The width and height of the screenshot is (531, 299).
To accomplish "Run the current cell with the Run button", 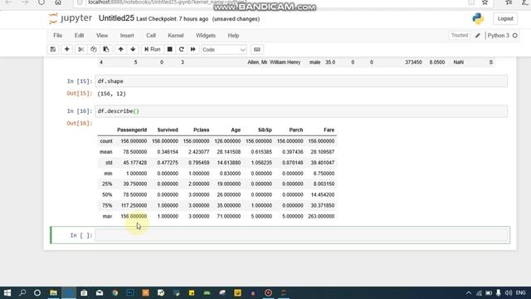I will point(152,50).
